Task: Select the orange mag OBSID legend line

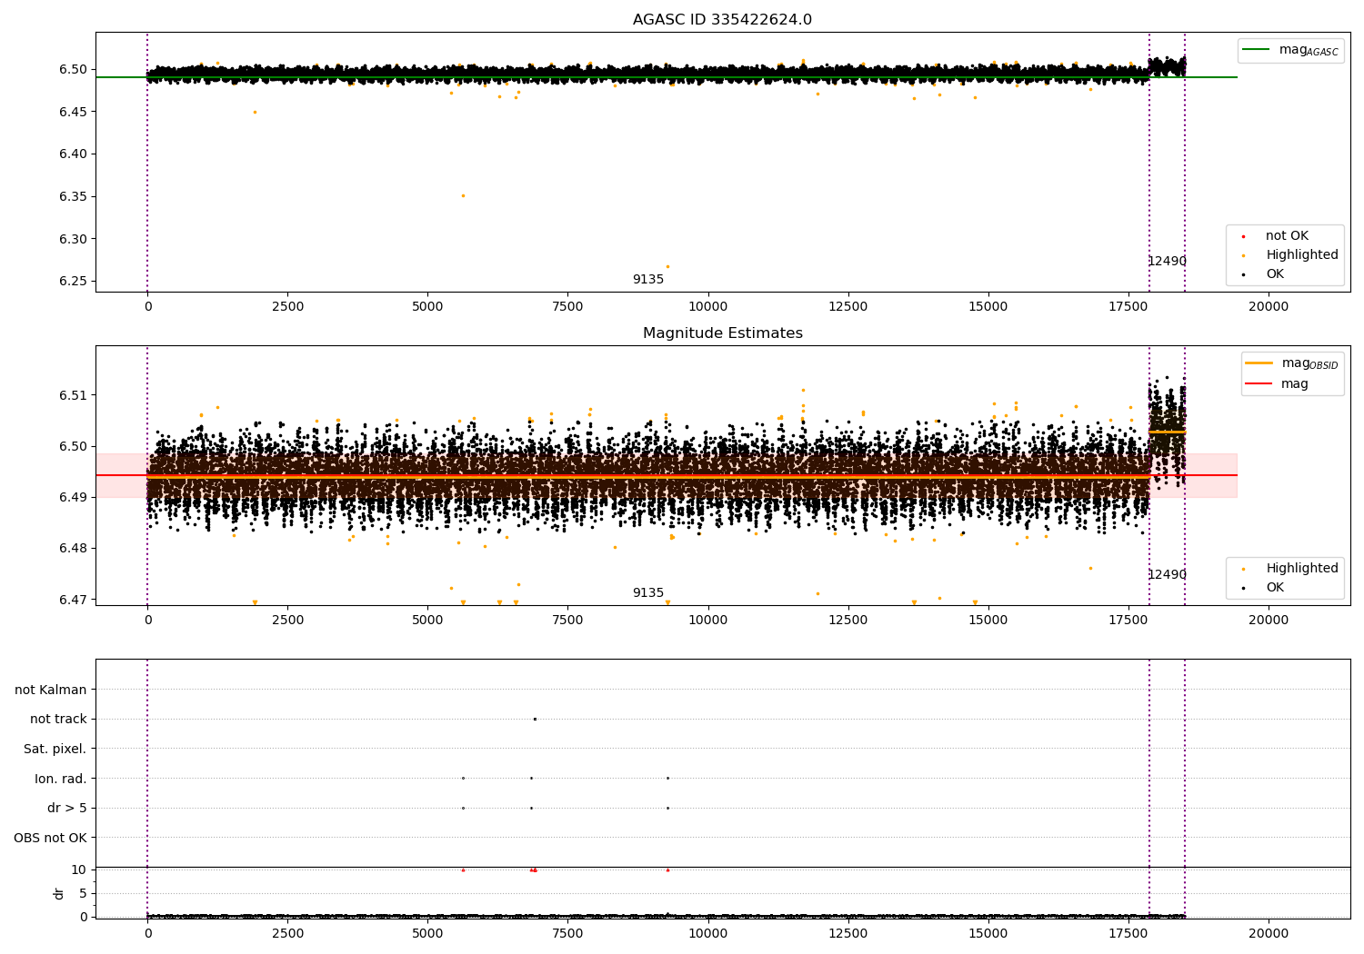Action: (1259, 363)
